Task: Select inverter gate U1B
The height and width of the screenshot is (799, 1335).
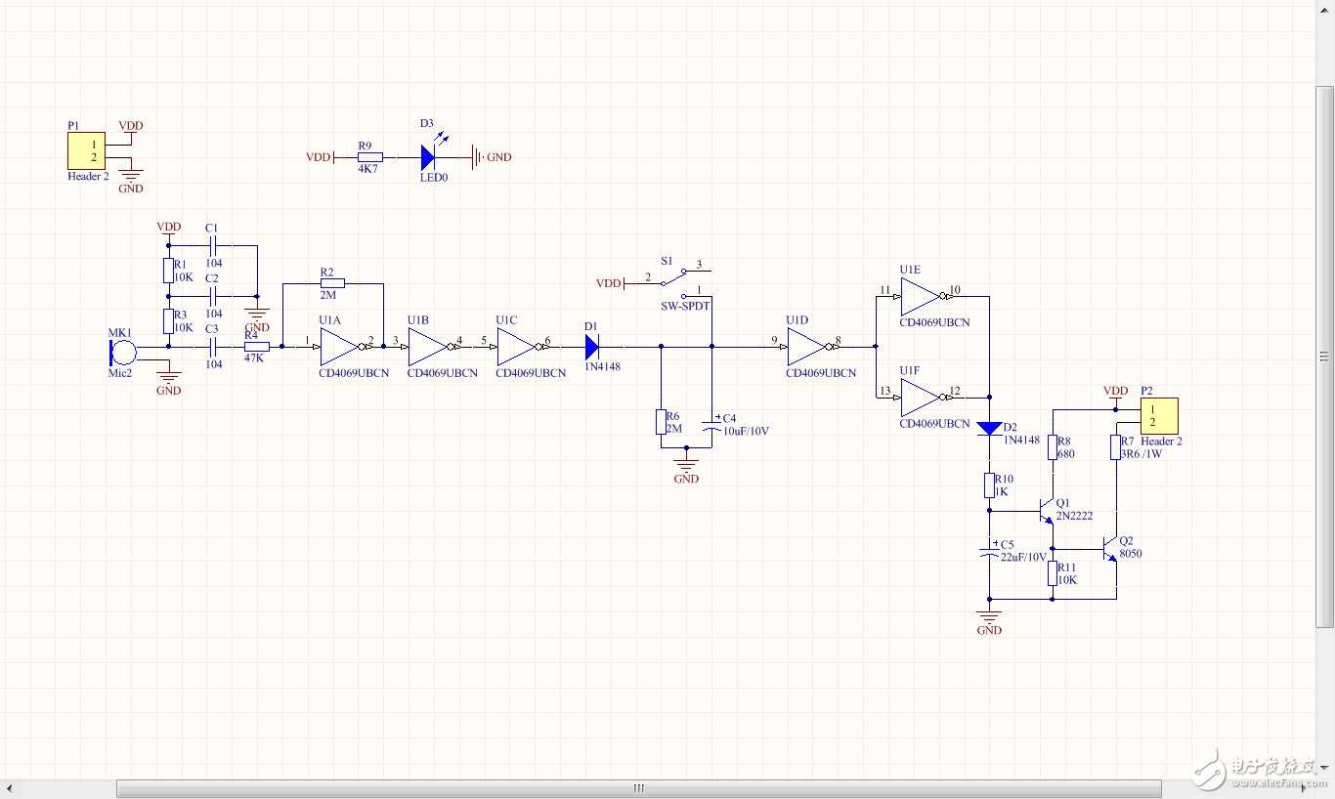Action: tap(430, 347)
